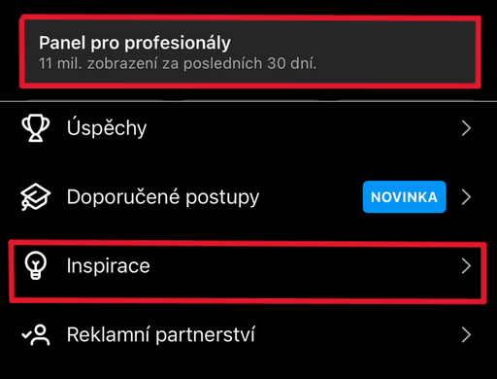This screenshot has width=497, height=379.
Task: Click the person checkmark partnership icon
Action: pos(36,335)
